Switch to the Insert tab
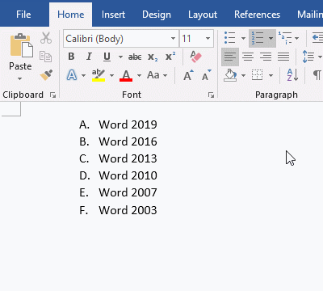The width and height of the screenshot is (323, 291). click(113, 15)
